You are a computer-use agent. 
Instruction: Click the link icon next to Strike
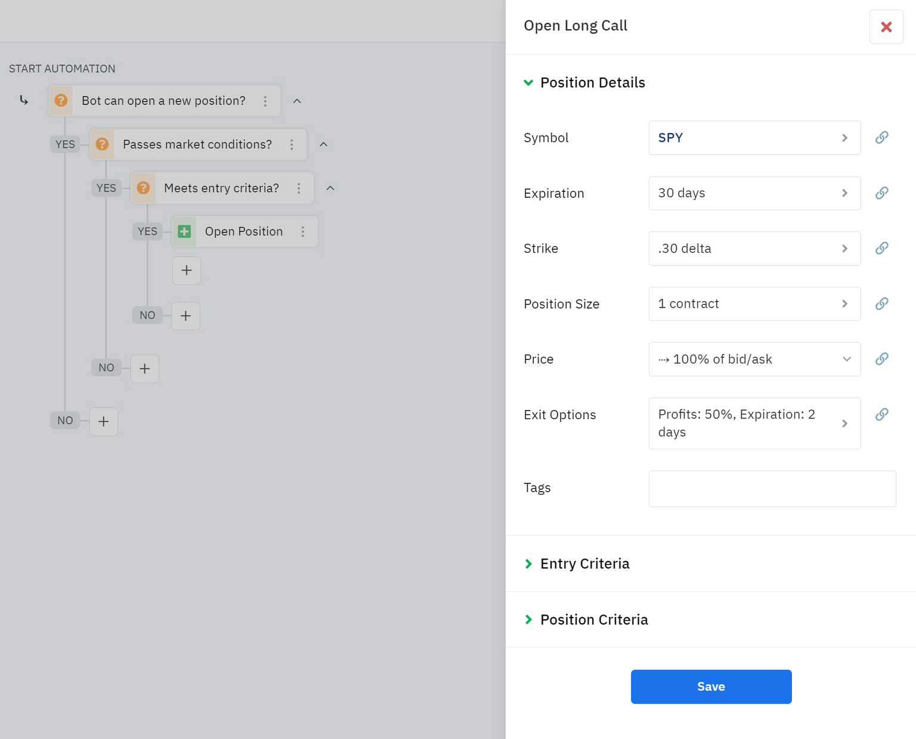pos(881,249)
